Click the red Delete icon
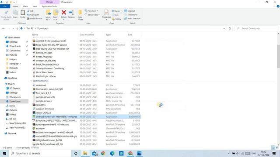The height and width of the screenshot is (157, 280). pyautogui.click(x=64, y=13)
